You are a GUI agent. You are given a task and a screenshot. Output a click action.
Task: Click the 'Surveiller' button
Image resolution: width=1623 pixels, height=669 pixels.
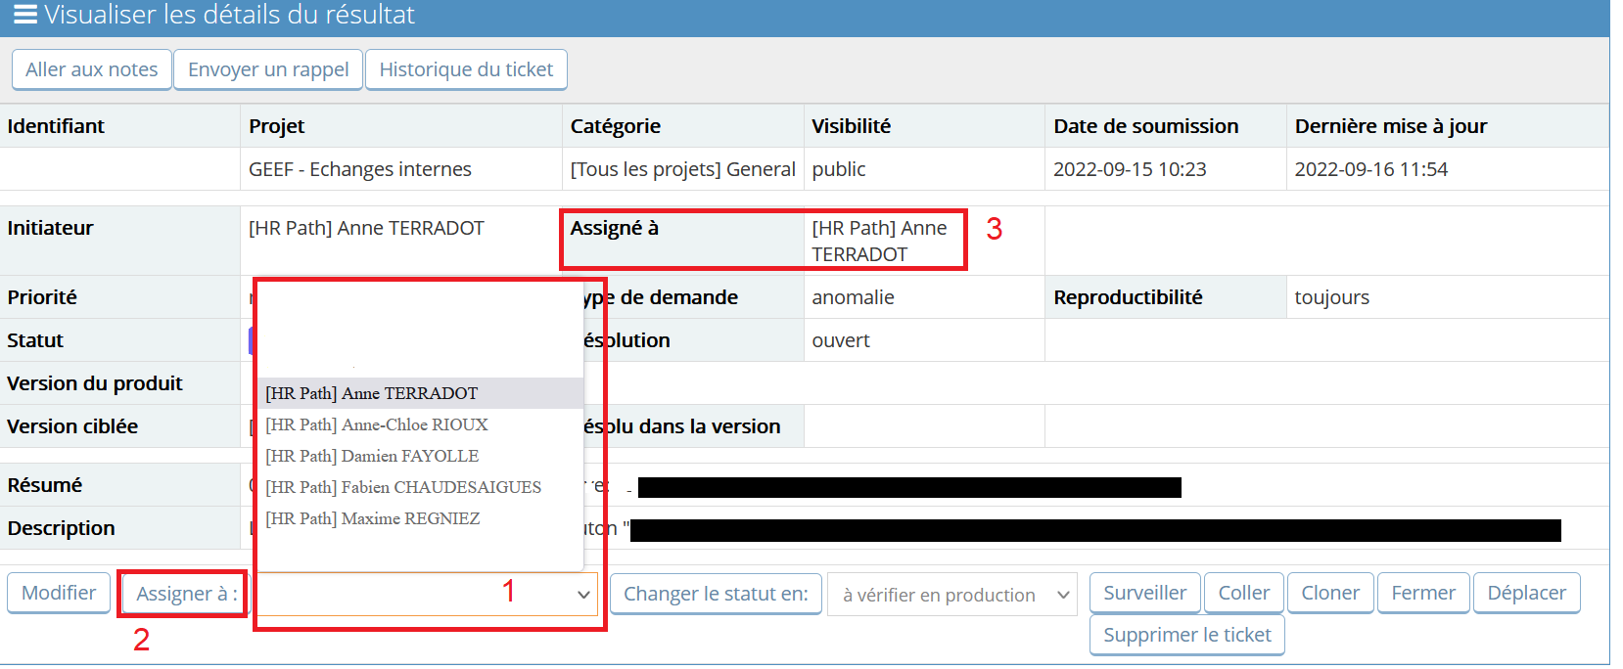tap(1144, 593)
